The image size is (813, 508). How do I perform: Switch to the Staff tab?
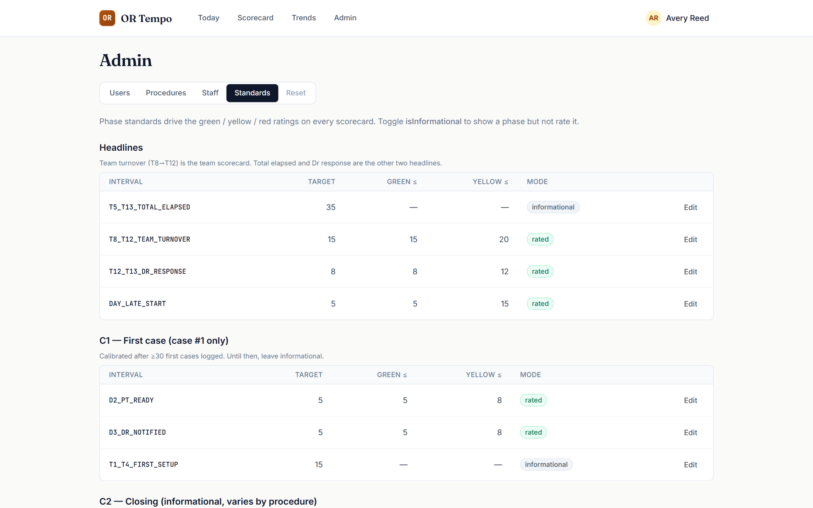pos(210,93)
